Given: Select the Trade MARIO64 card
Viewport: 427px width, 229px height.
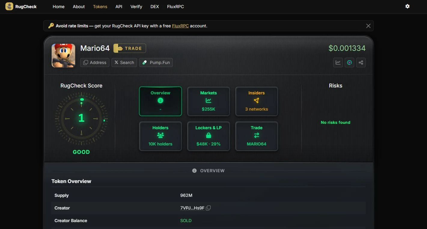Looking at the screenshot, I should pyautogui.click(x=257, y=136).
